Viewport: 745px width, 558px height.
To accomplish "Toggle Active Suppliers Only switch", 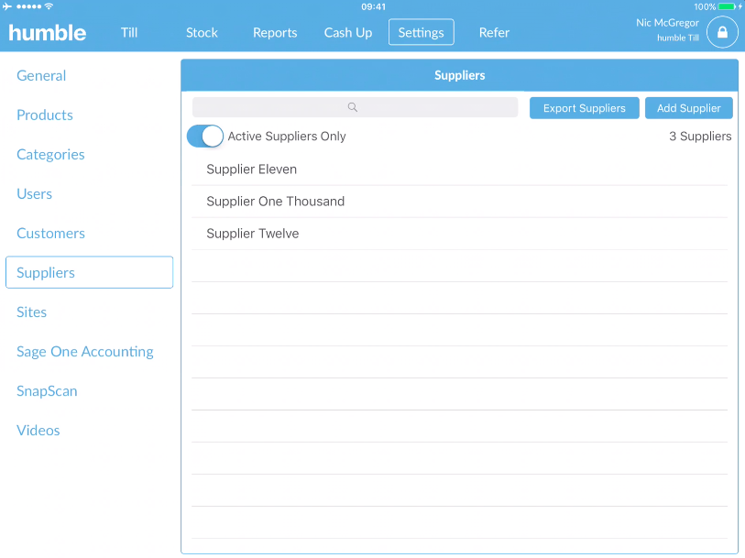I will coord(204,137).
